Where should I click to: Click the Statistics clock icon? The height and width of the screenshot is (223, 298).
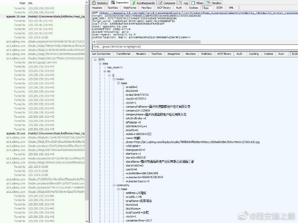[94, 3]
